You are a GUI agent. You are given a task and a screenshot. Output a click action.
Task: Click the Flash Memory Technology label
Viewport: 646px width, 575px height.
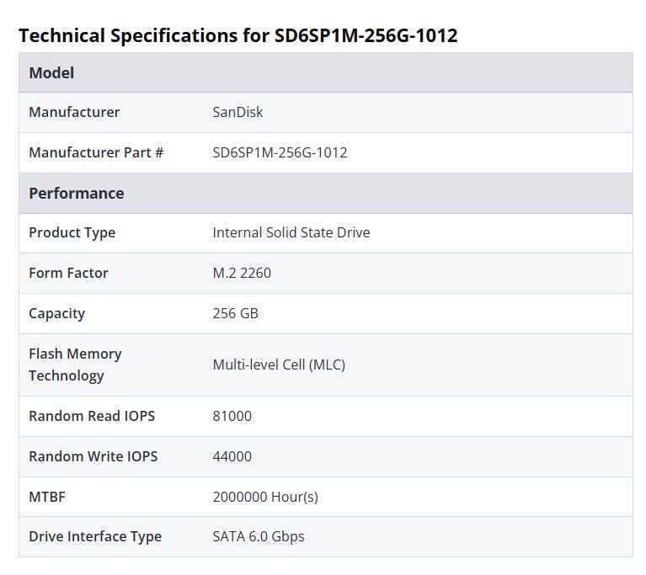pyautogui.click(x=75, y=365)
